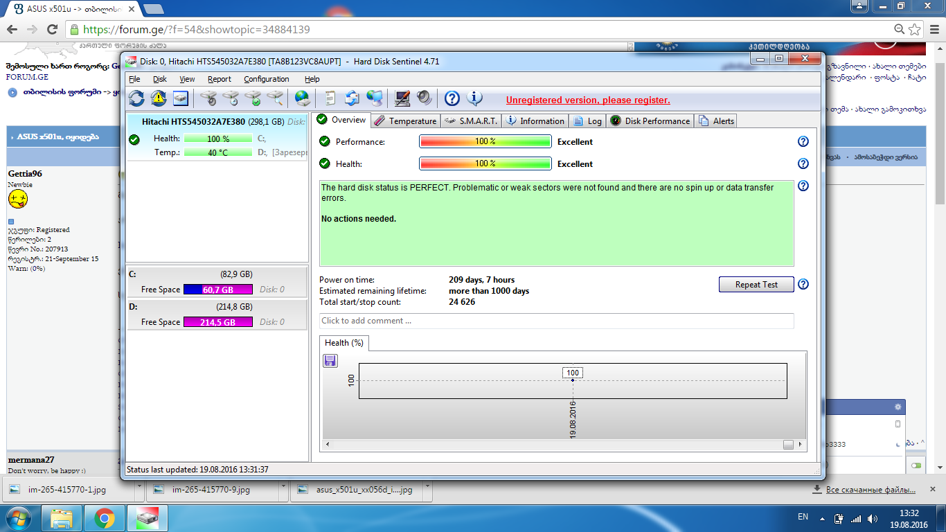Open help with the toolbar question mark icon
946x532 pixels.
[x=452, y=98]
